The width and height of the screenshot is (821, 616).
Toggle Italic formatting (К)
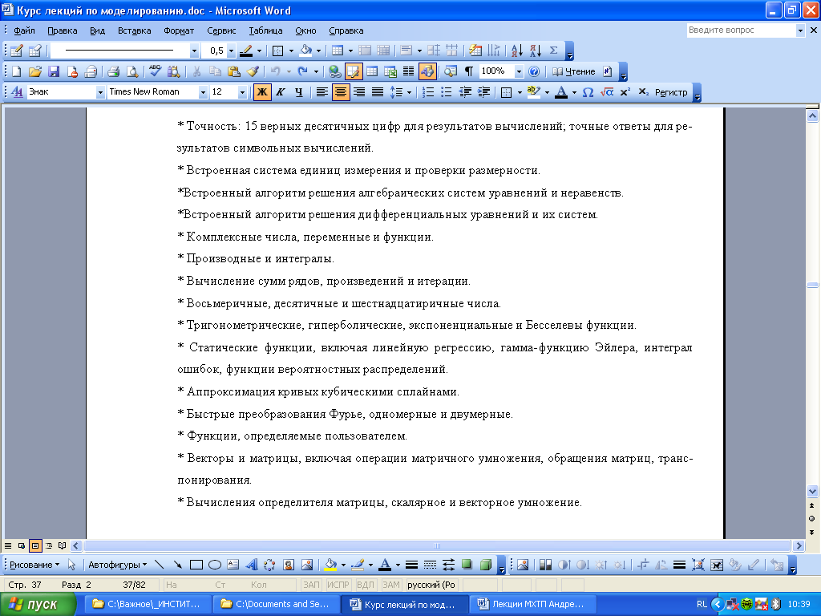(x=280, y=92)
